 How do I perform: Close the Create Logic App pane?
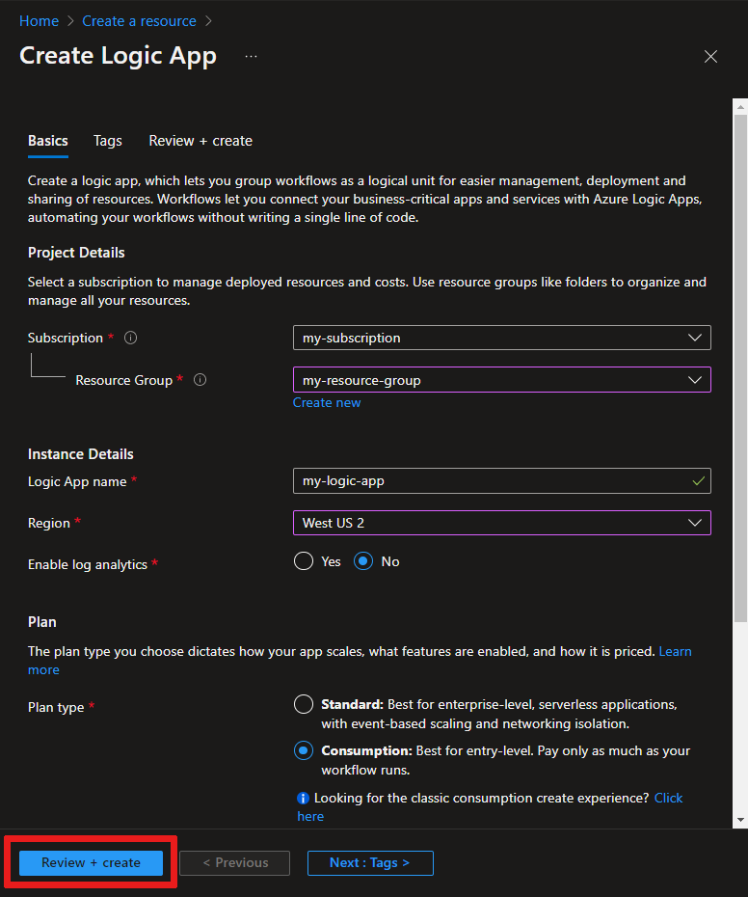[710, 56]
